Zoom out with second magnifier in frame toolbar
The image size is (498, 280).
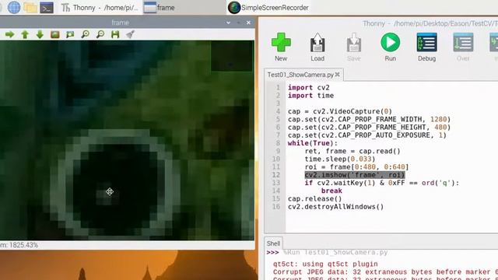pos(100,34)
